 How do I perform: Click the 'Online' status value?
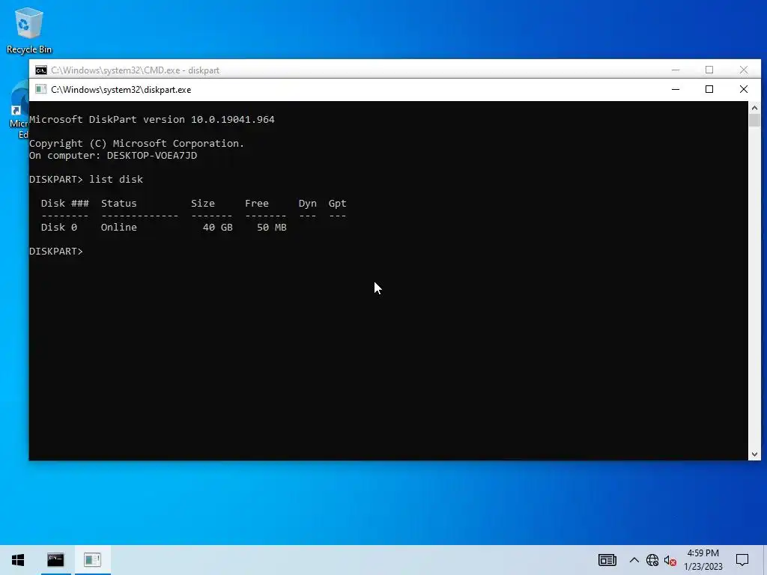pos(119,228)
